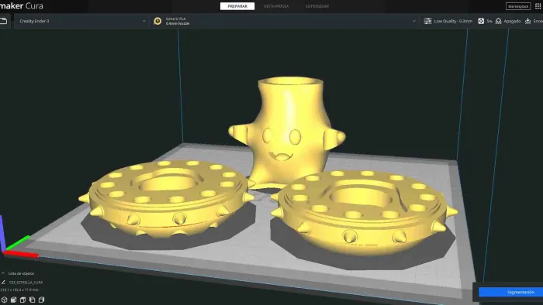Switch to the right side view icon
Viewport: 543px width, 305px height.
tap(42, 300)
